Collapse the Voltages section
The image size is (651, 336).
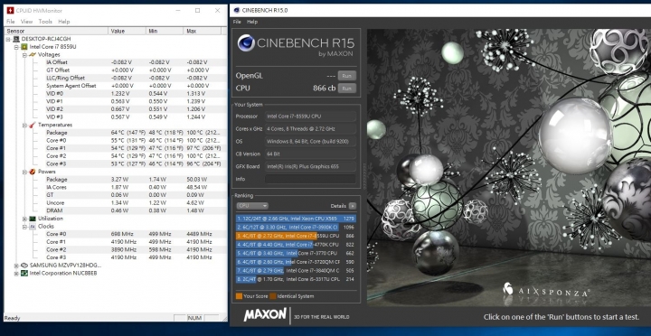tap(24, 54)
